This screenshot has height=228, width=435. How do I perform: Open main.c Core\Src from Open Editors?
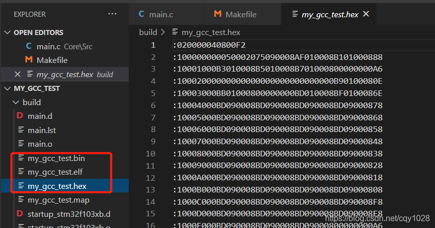pos(65,46)
